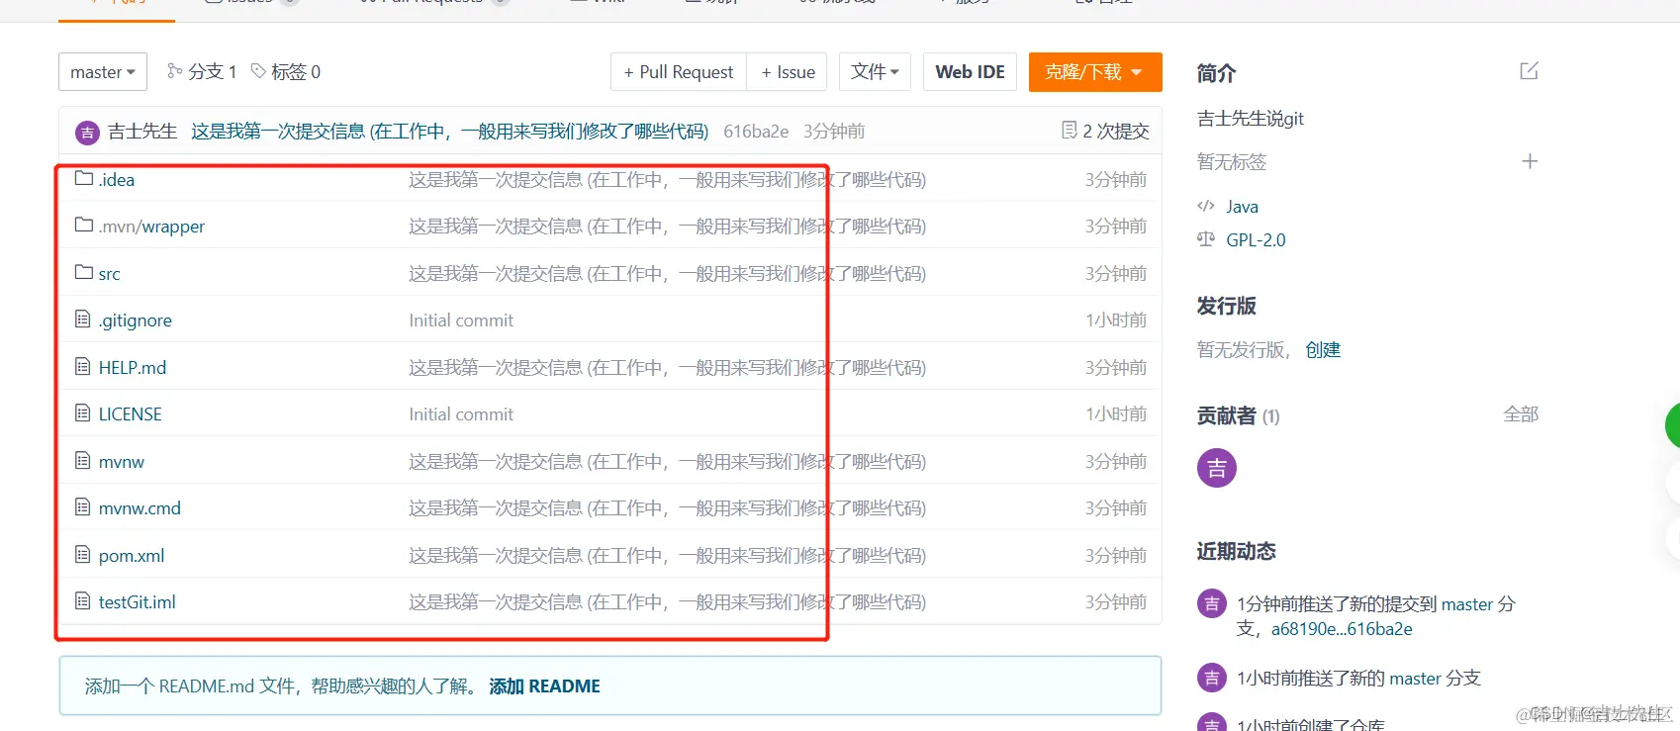Screen dimensions: 1680x731
Task: Click 创建 to create a release
Action: point(1323,350)
